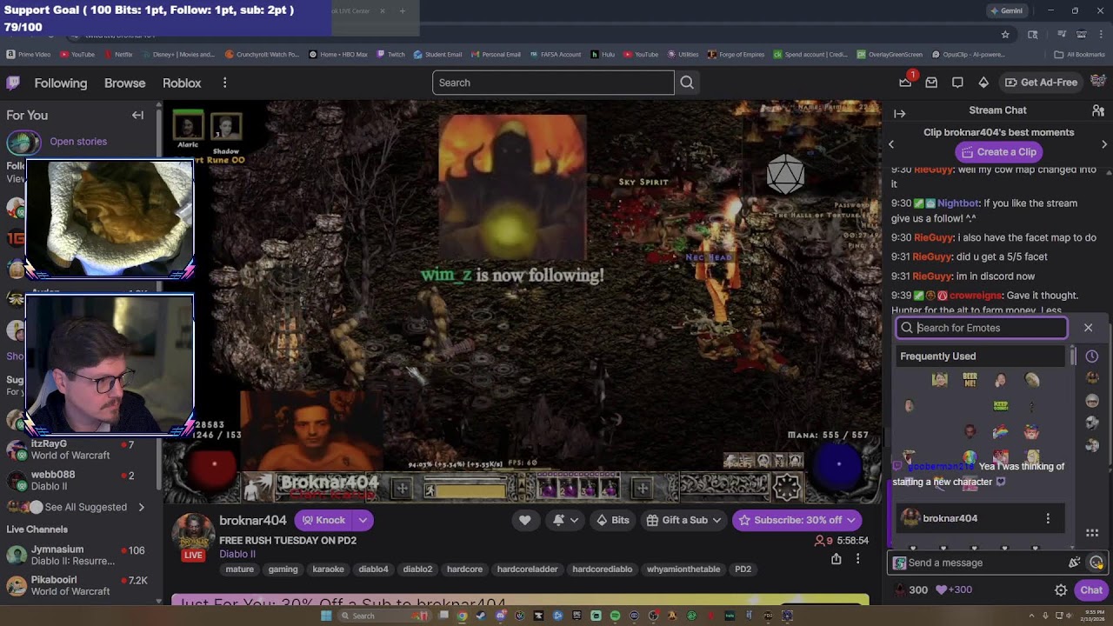Viewport: 1113px width, 626px height.
Task: Open the All Bookmarks folder
Action: pos(1079,54)
